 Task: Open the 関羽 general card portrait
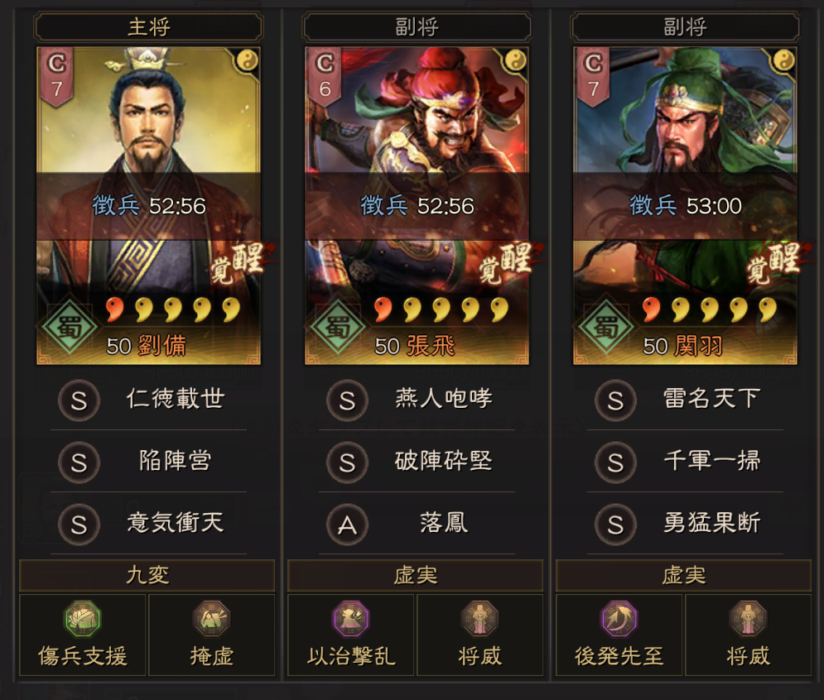tap(685, 206)
